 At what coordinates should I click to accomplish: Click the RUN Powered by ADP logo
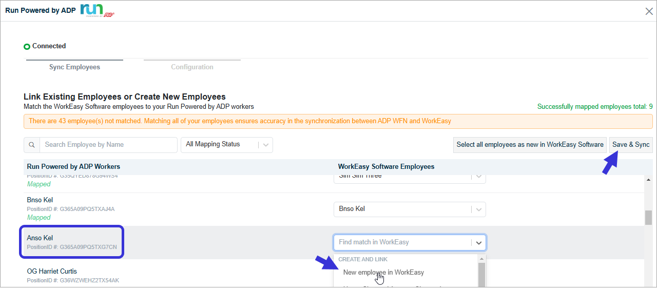pos(97,10)
